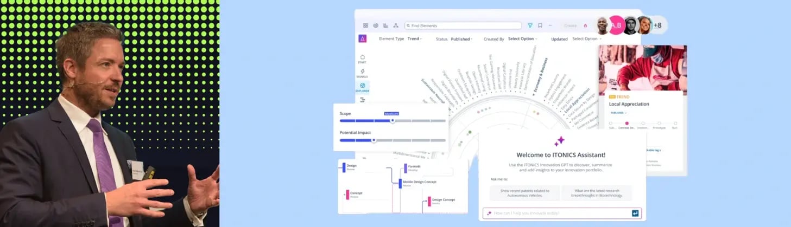Open the bar chart view icon
Screen dimensions: 791x227
[x=385, y=25]
